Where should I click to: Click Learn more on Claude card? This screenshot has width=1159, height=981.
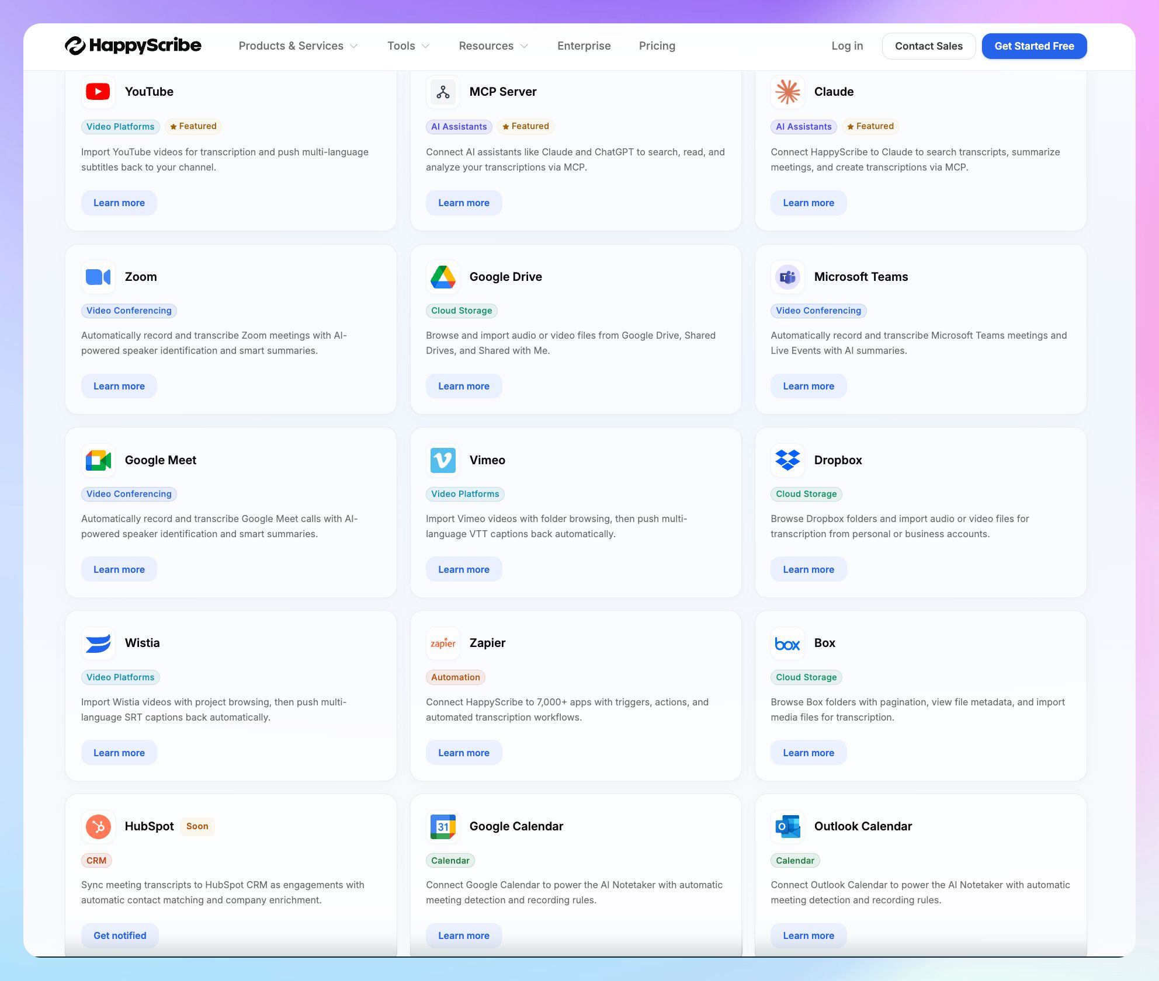click(x=808, y=203)
